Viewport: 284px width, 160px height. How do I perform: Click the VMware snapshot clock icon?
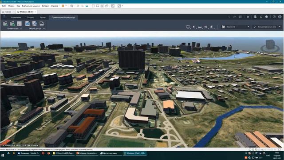(78, 6)
